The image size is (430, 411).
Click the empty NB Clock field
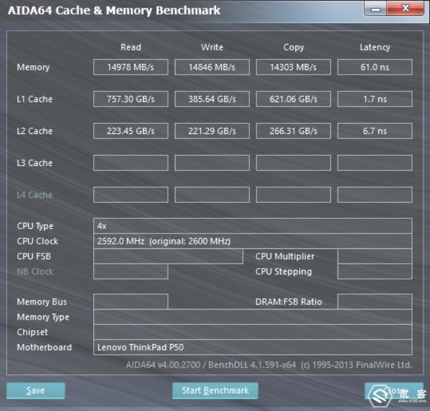coord(131,272)
